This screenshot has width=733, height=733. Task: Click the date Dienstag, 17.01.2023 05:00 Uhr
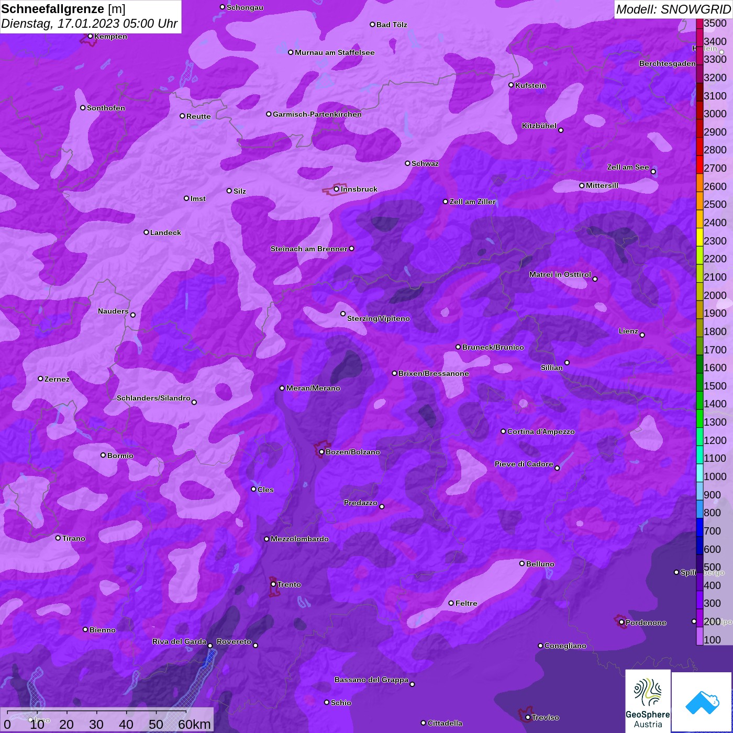coord(89,24)
